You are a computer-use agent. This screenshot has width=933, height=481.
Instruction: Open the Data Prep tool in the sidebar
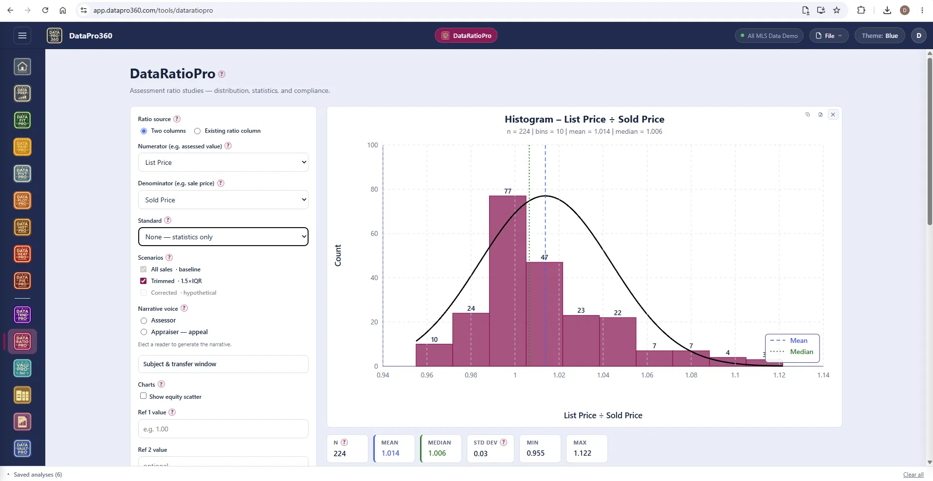(x=22, y=93)
